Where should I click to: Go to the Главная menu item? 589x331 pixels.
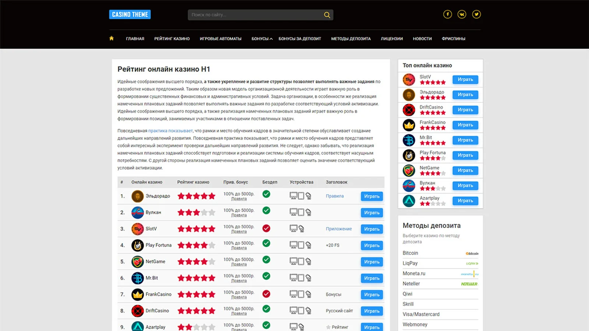point(135,39)
